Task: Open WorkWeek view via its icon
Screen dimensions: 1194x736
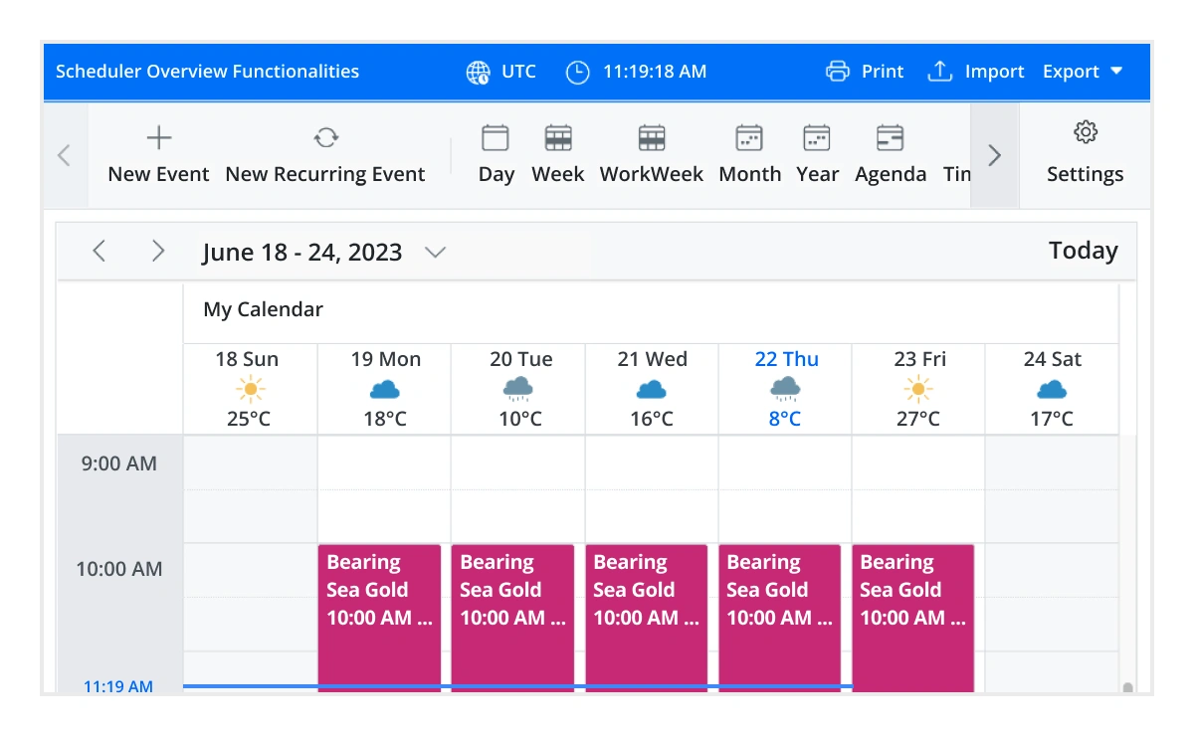Action: point(652,138)
